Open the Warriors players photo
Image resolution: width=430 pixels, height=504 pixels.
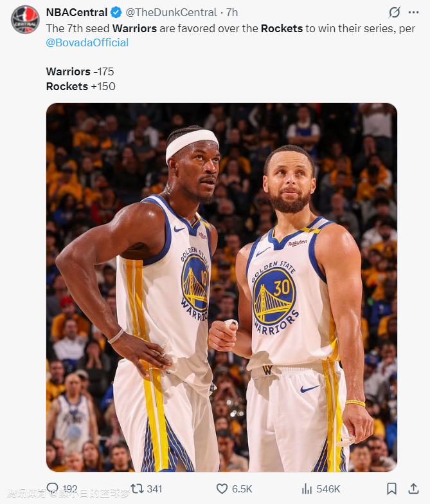coord(222,287)
